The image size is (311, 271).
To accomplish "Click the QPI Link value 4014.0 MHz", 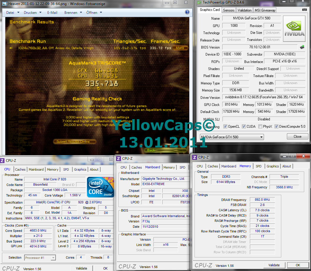I will point(38,246).
